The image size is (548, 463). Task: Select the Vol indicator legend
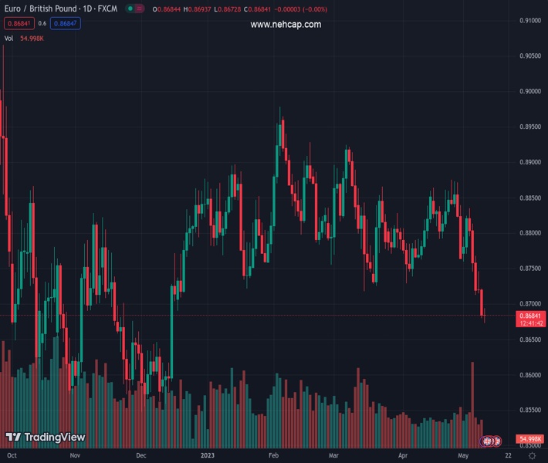[9, 38]
